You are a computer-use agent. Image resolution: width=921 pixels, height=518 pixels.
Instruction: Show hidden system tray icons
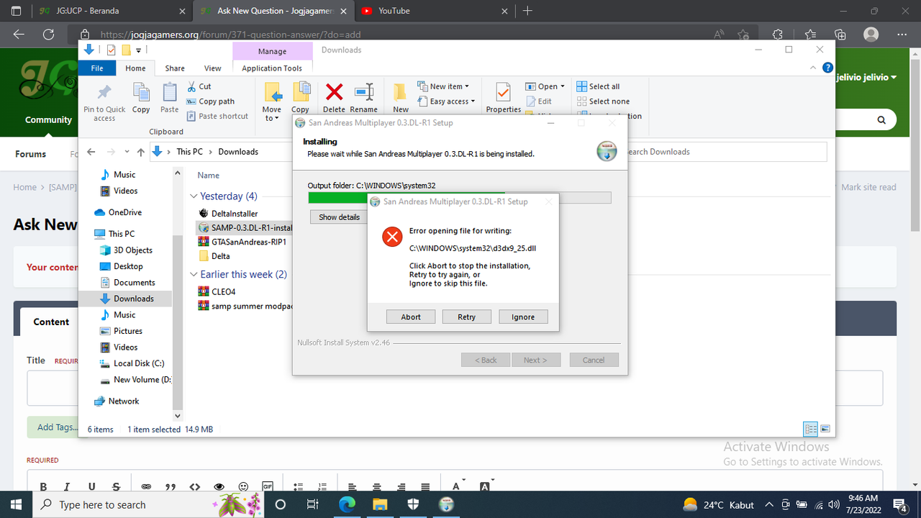(x=769, y=504)
